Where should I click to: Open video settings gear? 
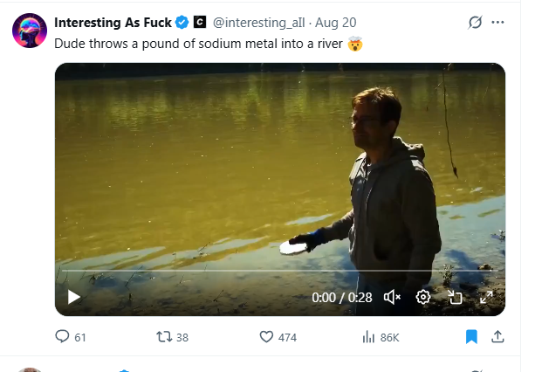pos(423,297)
